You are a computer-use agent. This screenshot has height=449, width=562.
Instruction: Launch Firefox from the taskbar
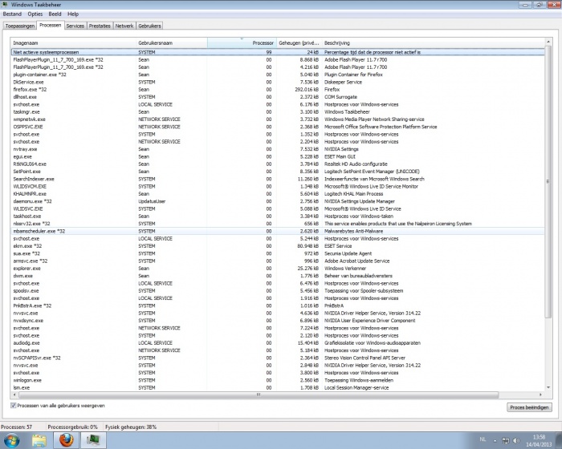point(67,440)
